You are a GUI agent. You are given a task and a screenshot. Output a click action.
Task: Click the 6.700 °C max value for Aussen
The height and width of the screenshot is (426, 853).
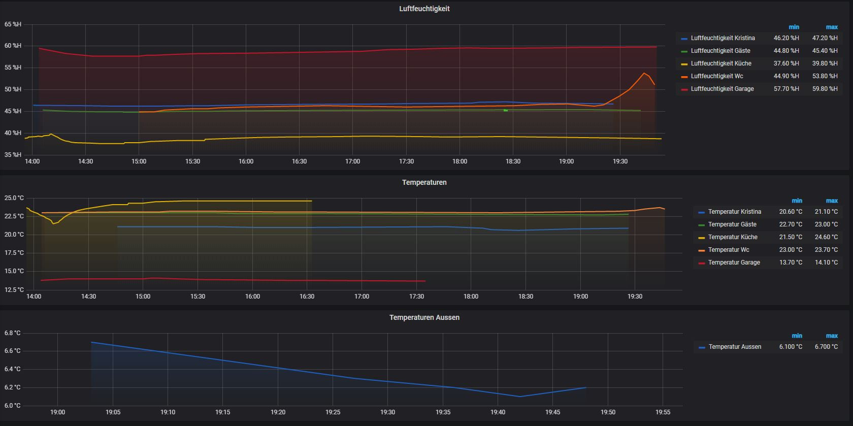click(x=827, y=347)
